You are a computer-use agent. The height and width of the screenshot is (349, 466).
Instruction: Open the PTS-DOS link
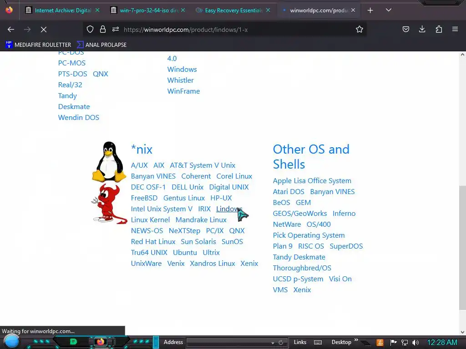point(72,74)
